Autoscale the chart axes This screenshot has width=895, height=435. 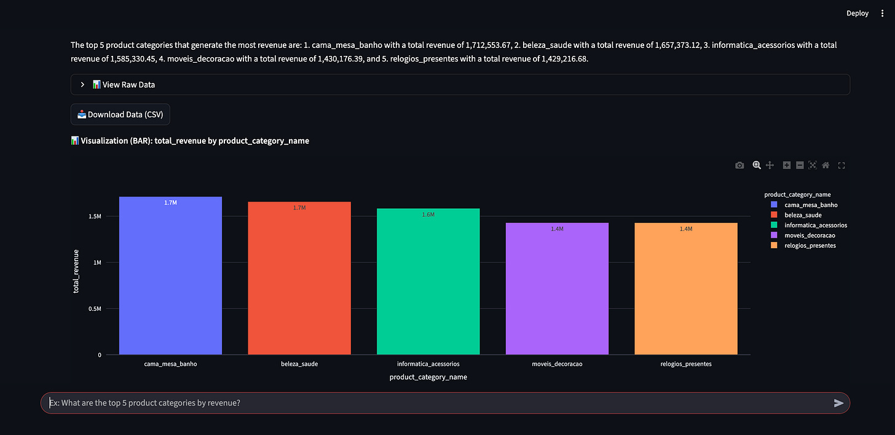point(813,165)
